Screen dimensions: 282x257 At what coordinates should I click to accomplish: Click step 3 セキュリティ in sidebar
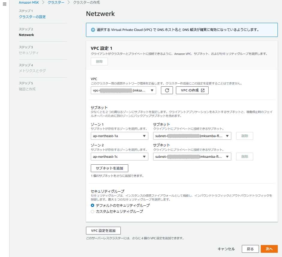click(x=28, y=53)
